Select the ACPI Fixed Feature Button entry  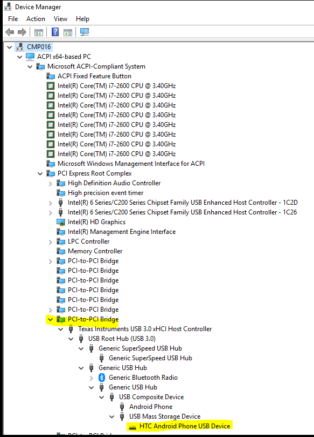[94, 76]
